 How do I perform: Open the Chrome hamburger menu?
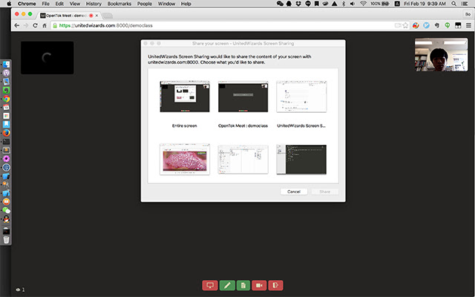click(468, 25)
